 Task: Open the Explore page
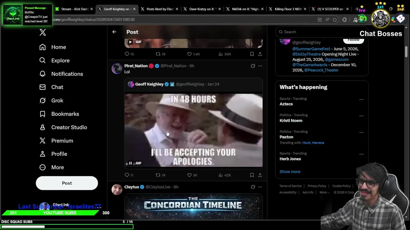point(54,60)
